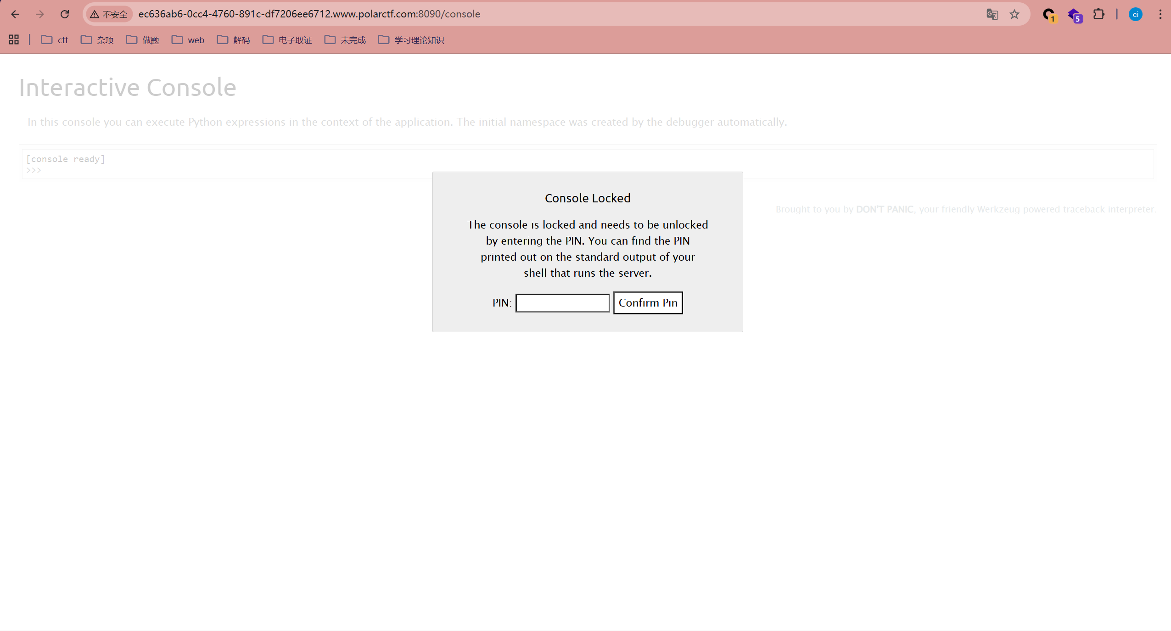Open the Extensions puzzle icon

pos(1098,14)
